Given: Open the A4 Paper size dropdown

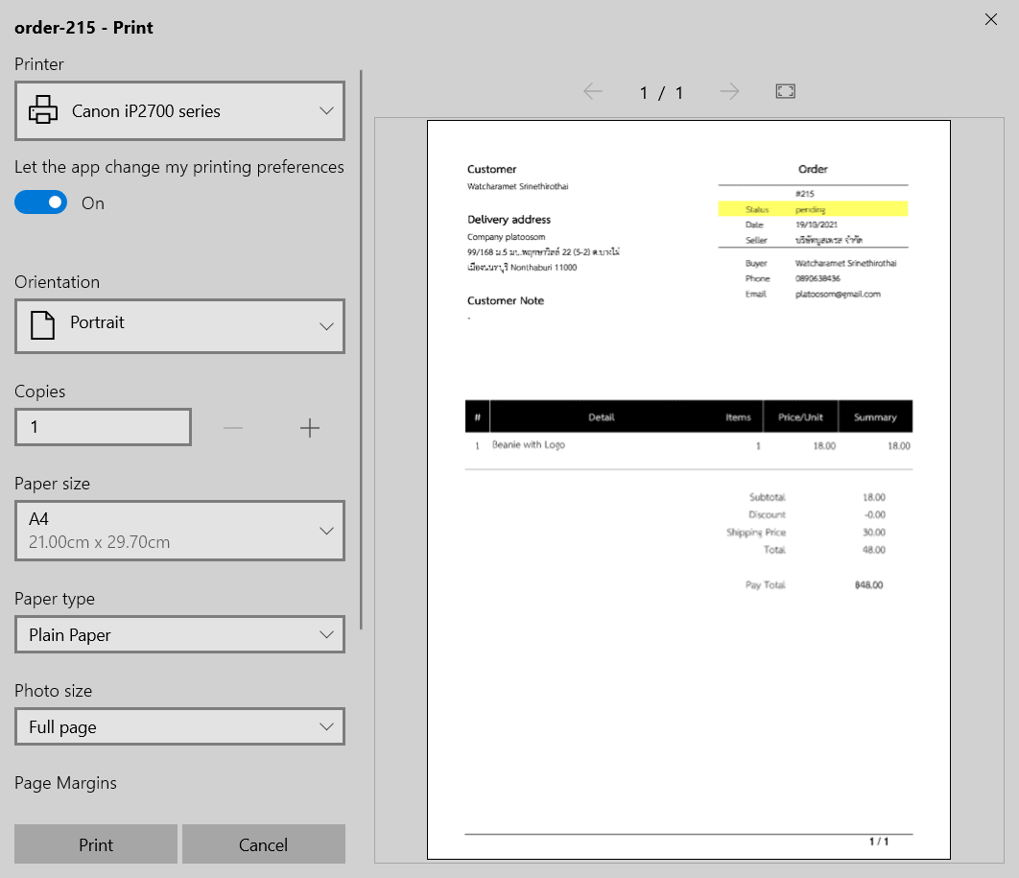Looking at the screenshot, I should (x=179, y=530).
